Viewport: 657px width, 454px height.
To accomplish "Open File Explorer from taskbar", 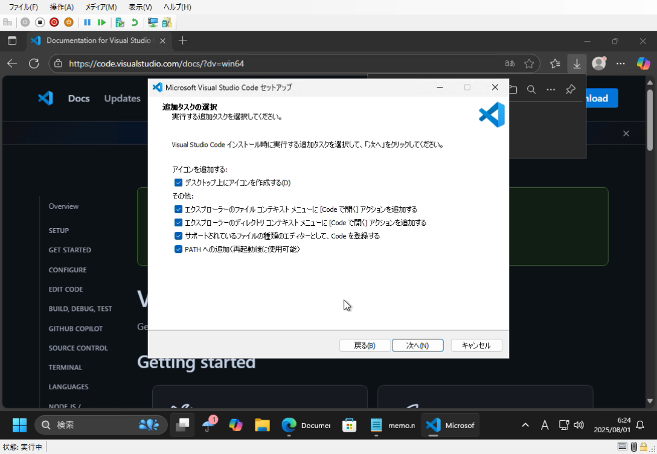I will pos(262,425).
